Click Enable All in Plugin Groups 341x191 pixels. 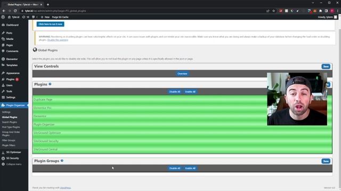click(x=190, y=168)
